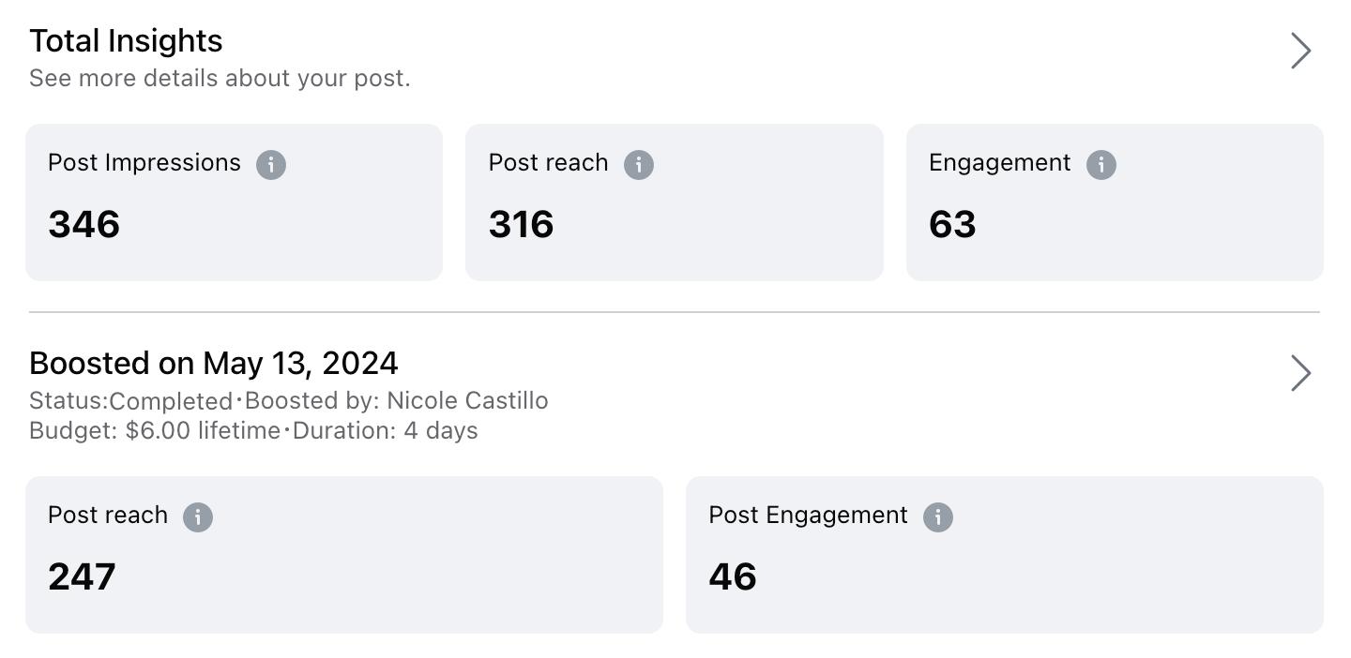
Task: Select the Total Insights heading
Action: pos(126,41)
